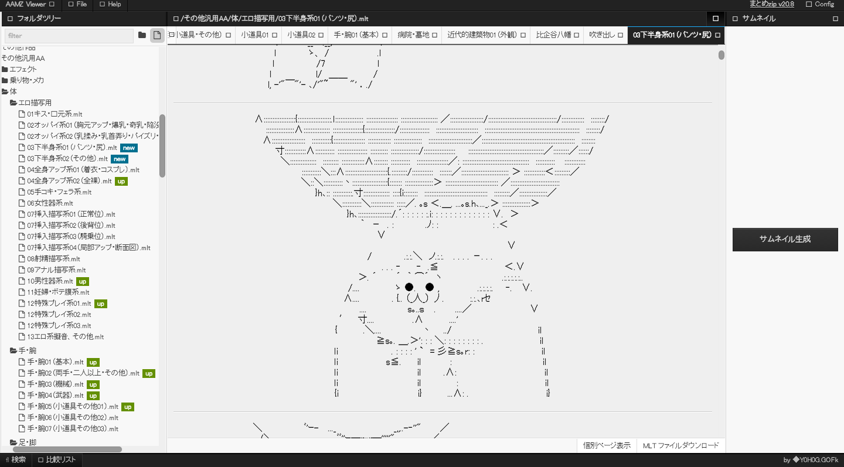Click the square icon left of フォルダツリー

tap(10, 19)
